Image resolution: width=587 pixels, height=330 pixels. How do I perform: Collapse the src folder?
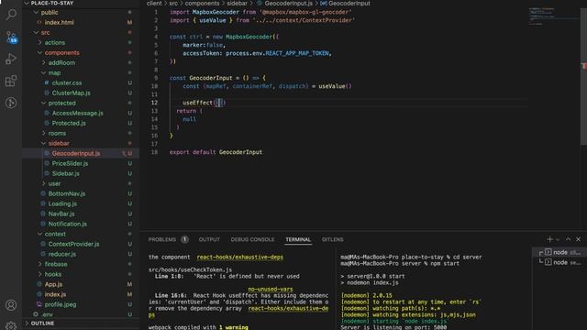(45, 33)
